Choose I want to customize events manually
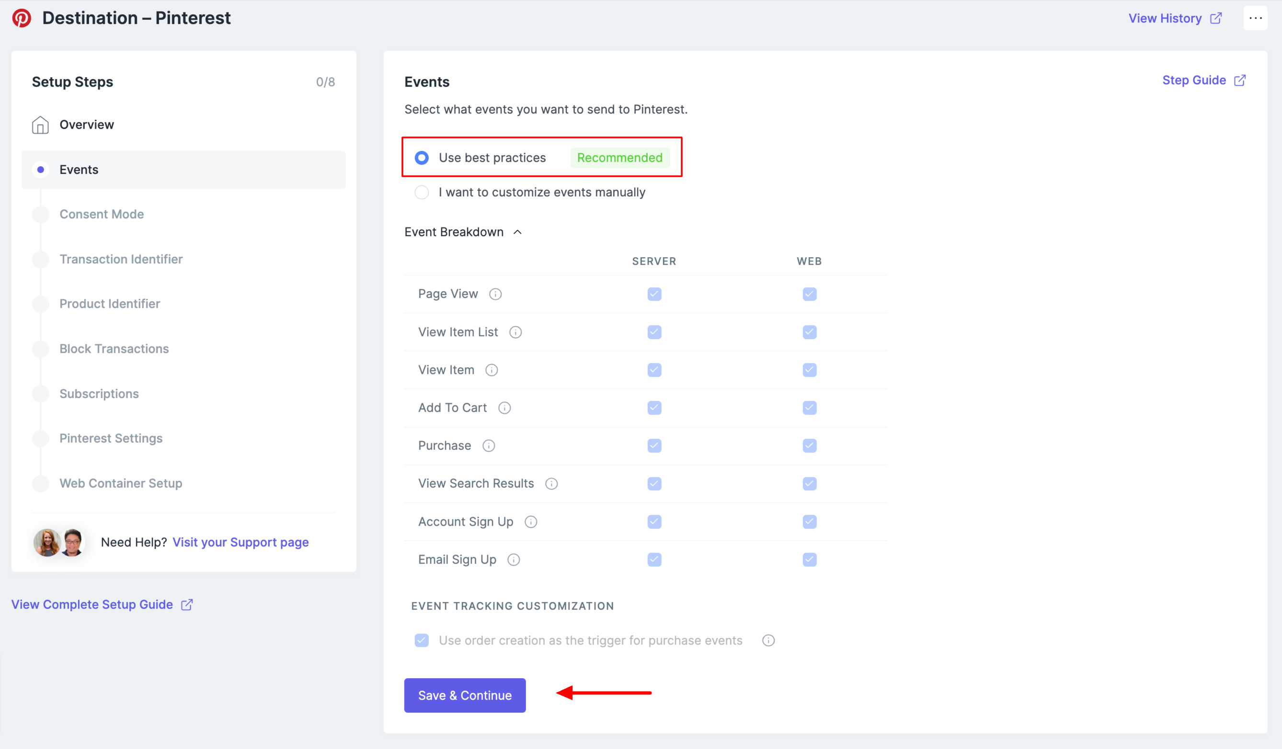Image resolution: width=1282 pixels, height=749 pixels. click(x=422, y=193)
